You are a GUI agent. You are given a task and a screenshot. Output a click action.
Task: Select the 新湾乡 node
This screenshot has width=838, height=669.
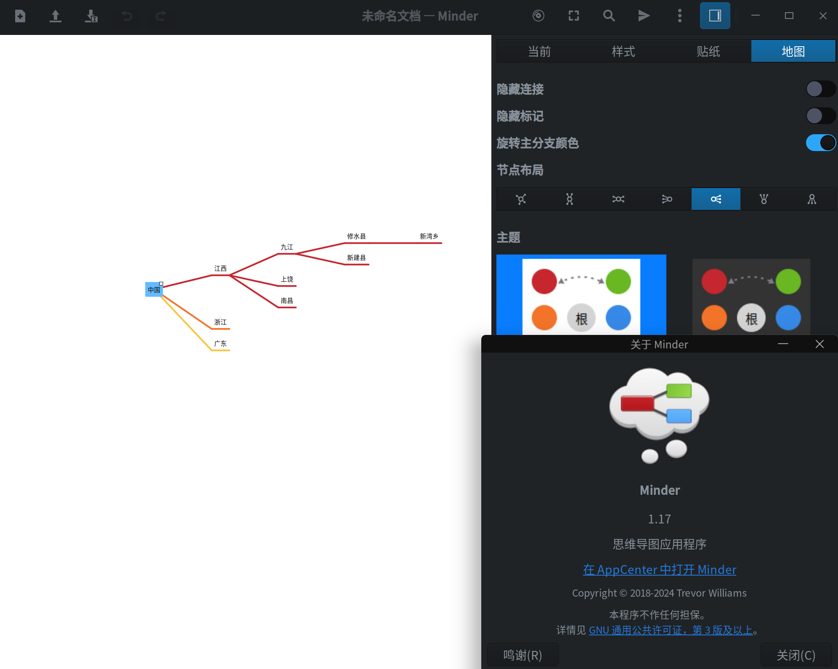(429, 236)
